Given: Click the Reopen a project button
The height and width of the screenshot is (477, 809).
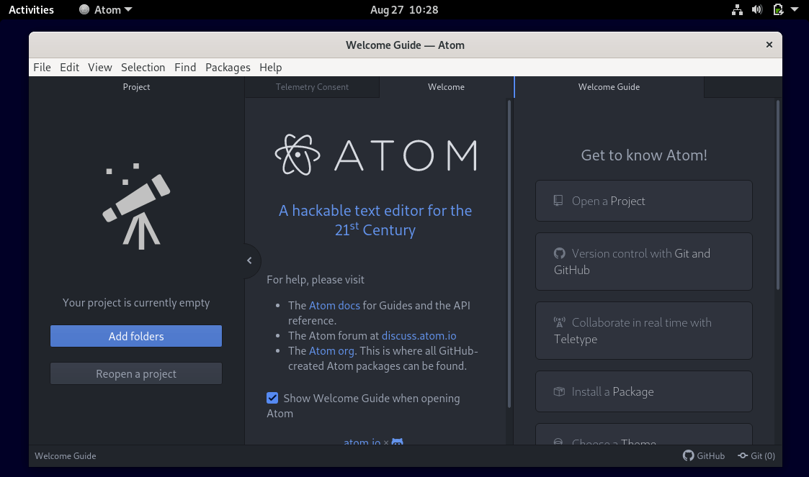Looking at the screenshot, I should click(136, 373).
